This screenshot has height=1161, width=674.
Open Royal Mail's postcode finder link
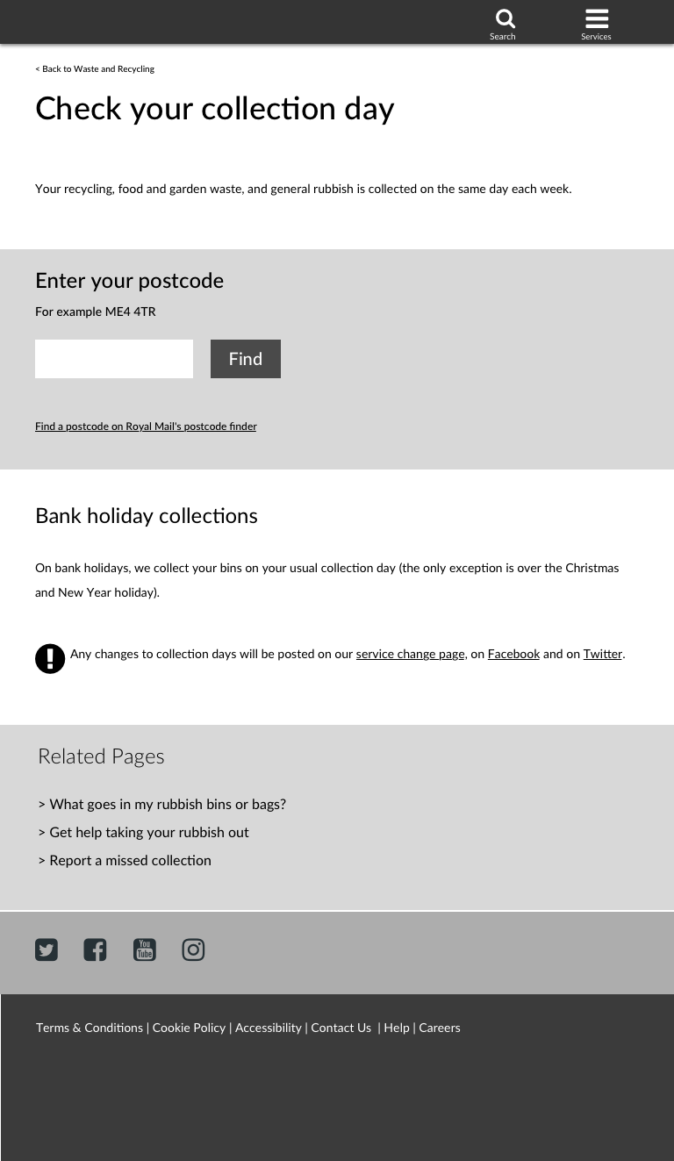[146, 426]
